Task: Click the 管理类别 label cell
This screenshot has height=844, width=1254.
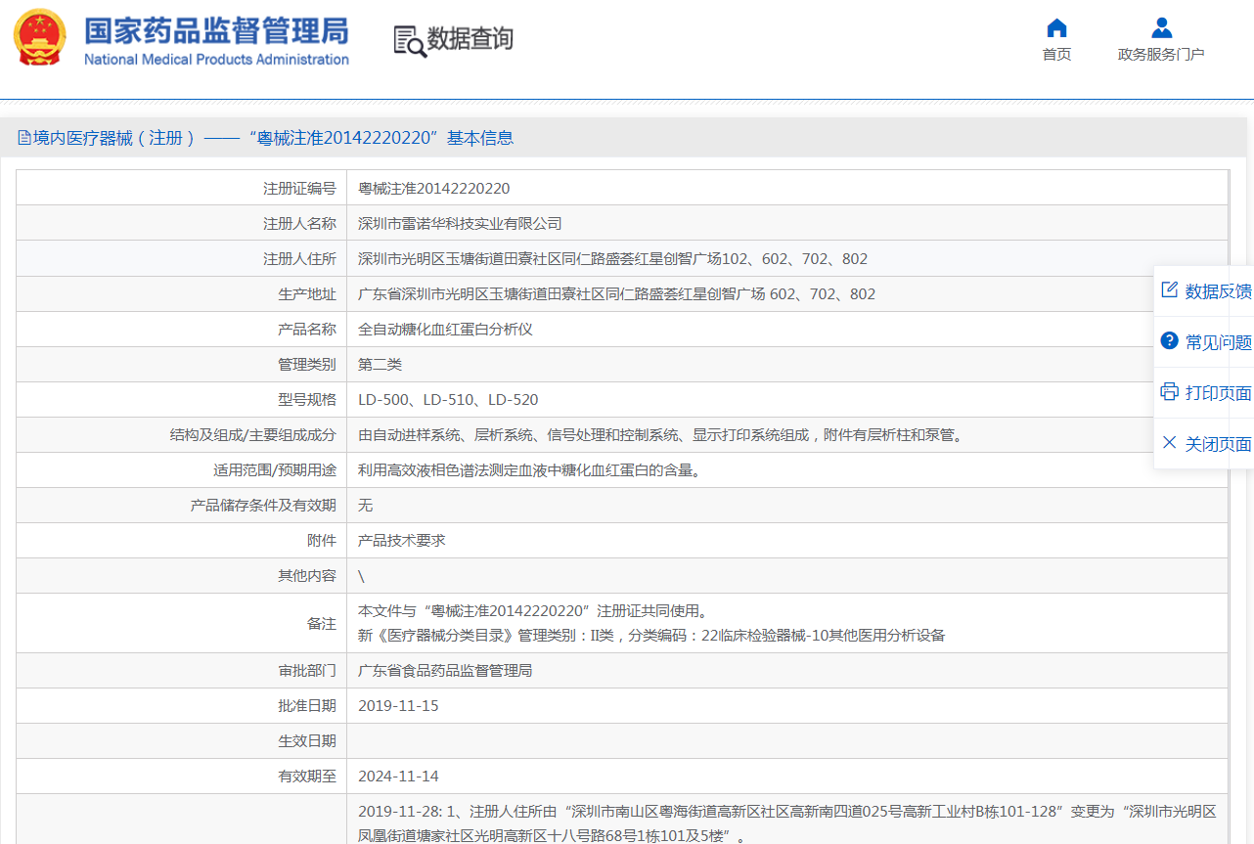Action: 182,365
